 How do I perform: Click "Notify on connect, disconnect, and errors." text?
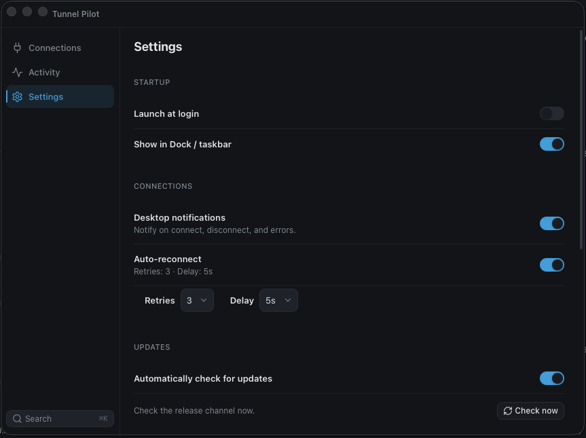coord(215,230)
